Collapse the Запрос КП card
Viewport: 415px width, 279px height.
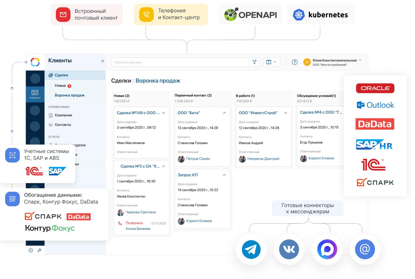click(x=224, y=175)
